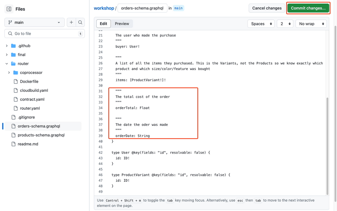Add a new file with plus button
This screenshot has height=211, width=337.
(x=71, y=23)
